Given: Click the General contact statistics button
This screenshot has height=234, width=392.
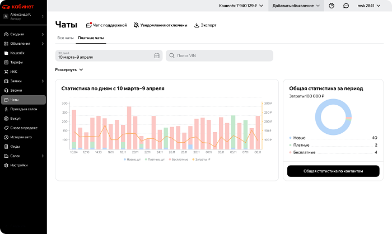Looking at the screenshot, I should tap(333, 171).
